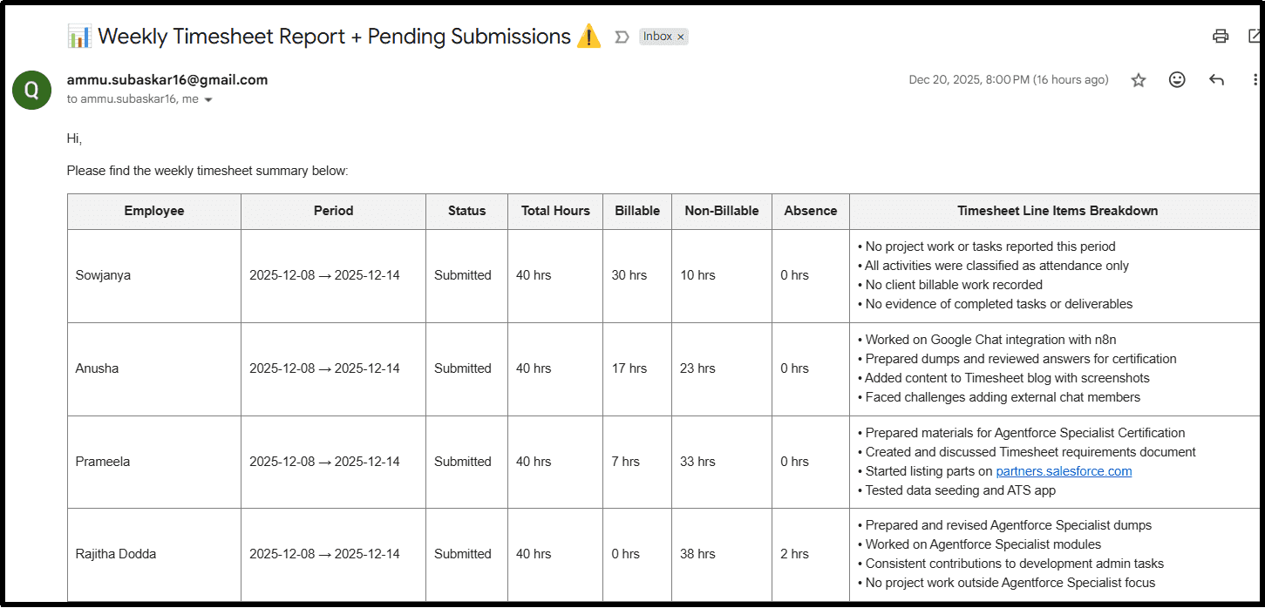Screen dimensions: 1265x608
Task: Click the Total Hours column header
Action: pos(555,211)
